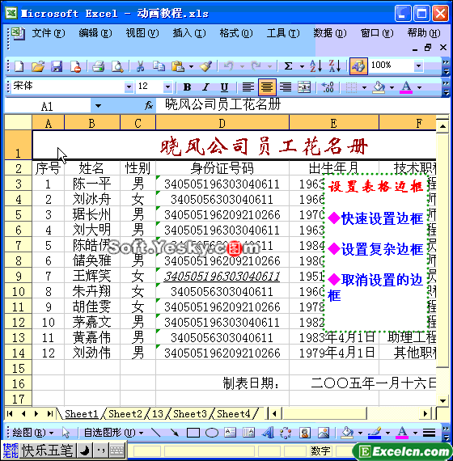Open the 绘图 drawing menu button

(33, 433)
